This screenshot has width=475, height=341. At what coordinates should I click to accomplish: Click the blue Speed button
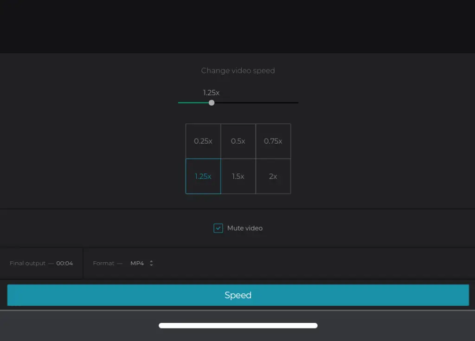point(238,295)
